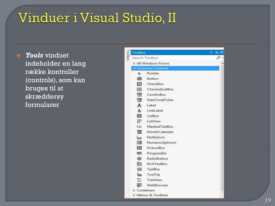The image size is (275, 206).
Task: Click the PictureBox text entry
Action: pos(156,148)
